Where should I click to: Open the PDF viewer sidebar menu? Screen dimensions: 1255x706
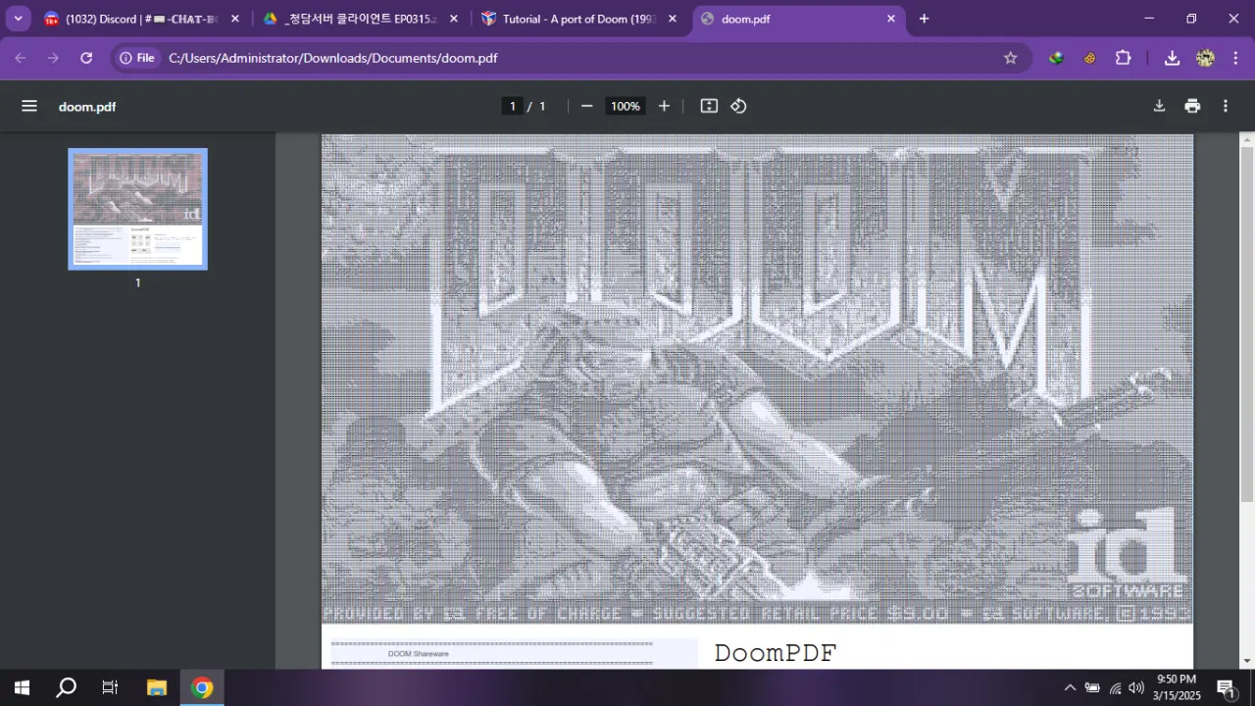[29, 106]
